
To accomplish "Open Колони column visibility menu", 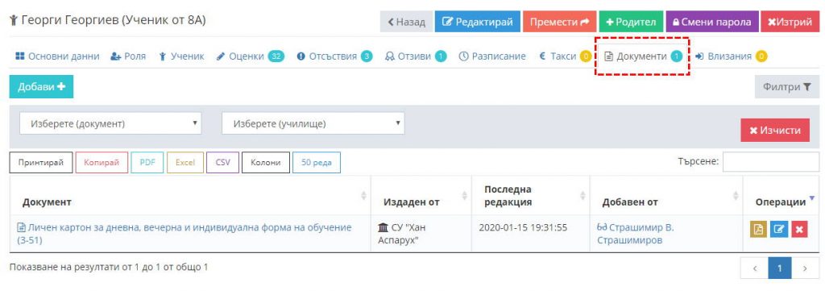I will (x=266, y=163).
